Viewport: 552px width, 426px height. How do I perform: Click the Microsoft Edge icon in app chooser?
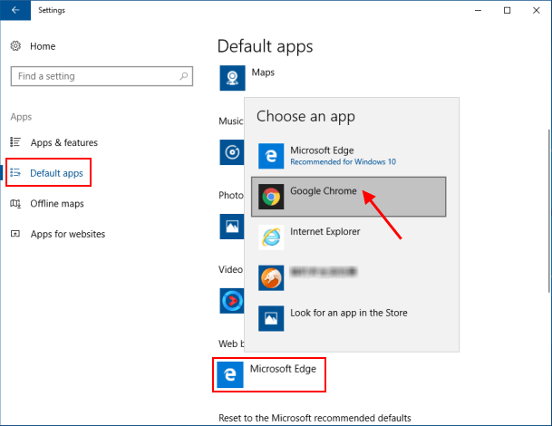(271, 156)
